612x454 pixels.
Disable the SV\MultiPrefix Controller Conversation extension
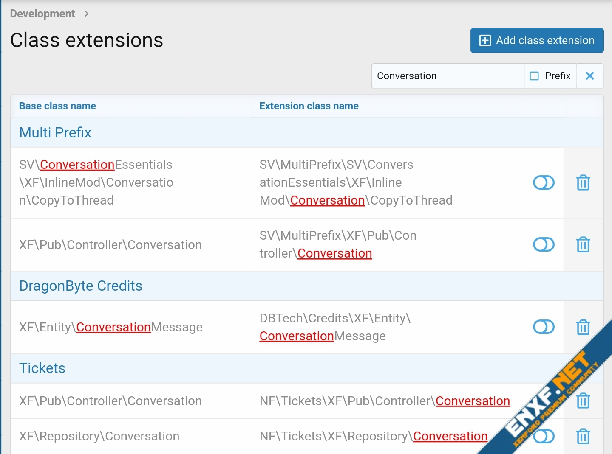tap(544, 245)
